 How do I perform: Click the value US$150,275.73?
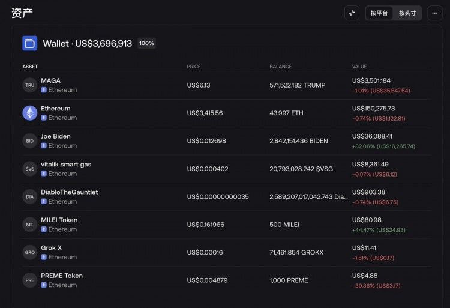[x=374, y=109]
